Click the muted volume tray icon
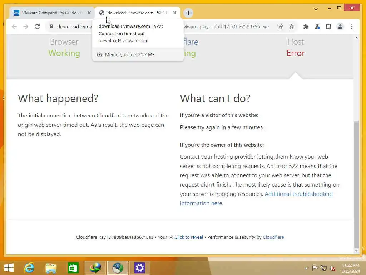 (332, 268)
